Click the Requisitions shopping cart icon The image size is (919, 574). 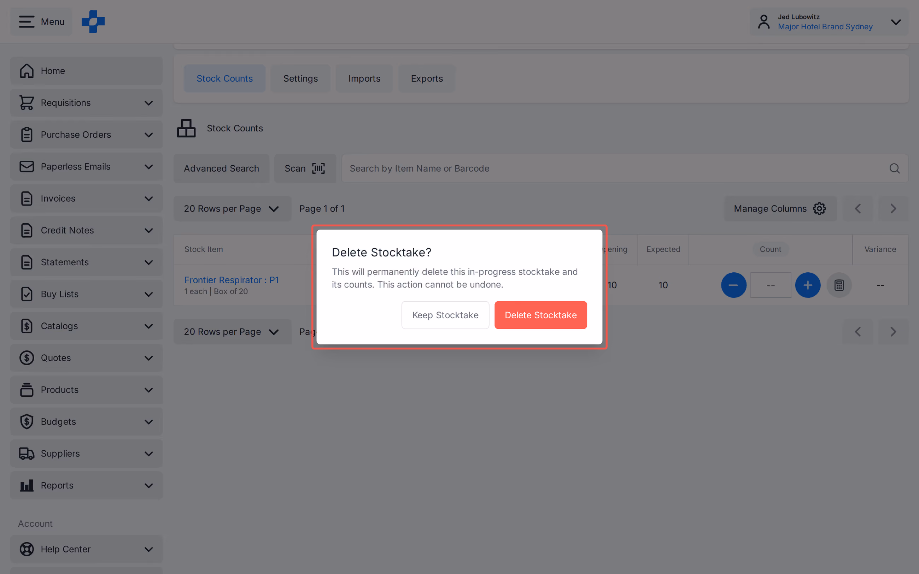click(x=27, y=102)
